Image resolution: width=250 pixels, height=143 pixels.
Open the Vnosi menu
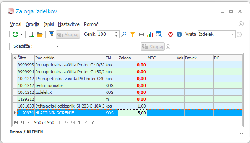click(x=15, y=24)
